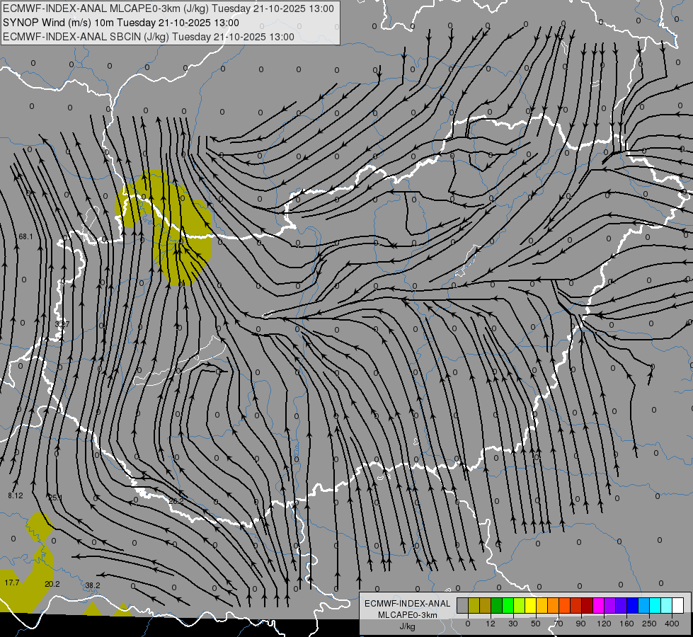Click 'ECMWF-INDEX-ANAL' text in the bottom legend

408,604
